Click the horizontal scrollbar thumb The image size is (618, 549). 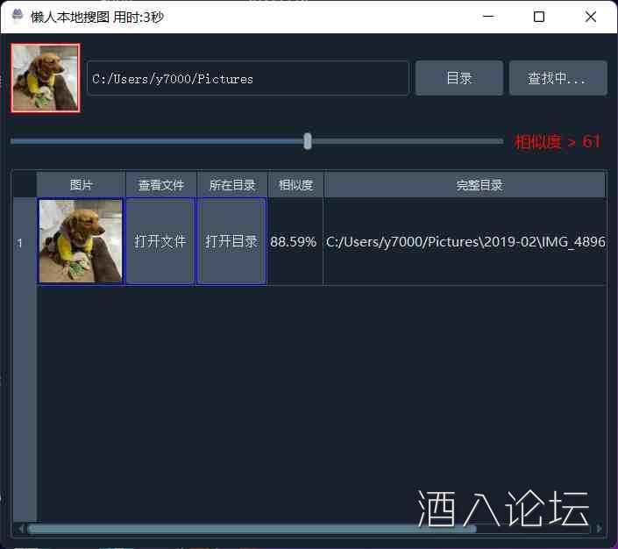(252, 529)
